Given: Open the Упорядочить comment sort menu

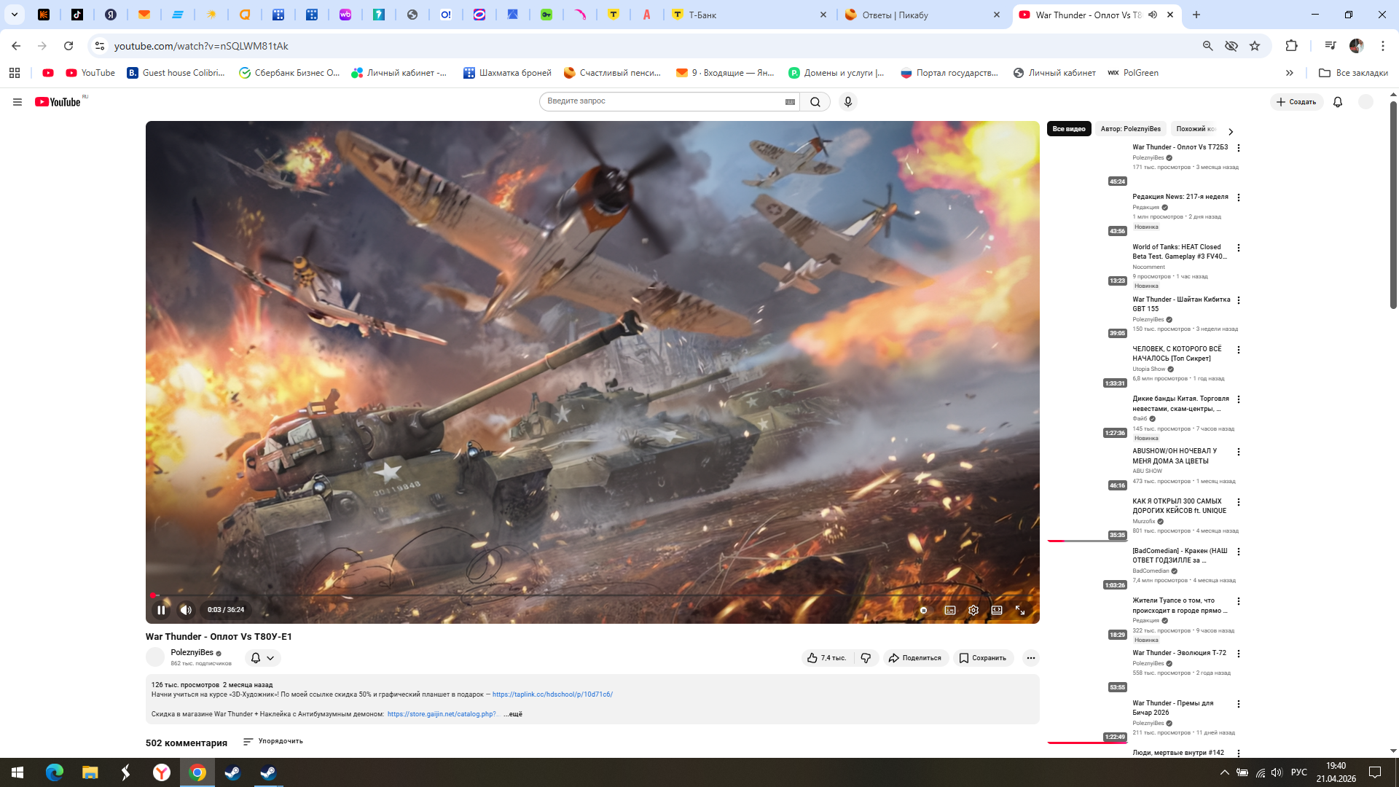Looking at the screenshot, I should point(273,741).
